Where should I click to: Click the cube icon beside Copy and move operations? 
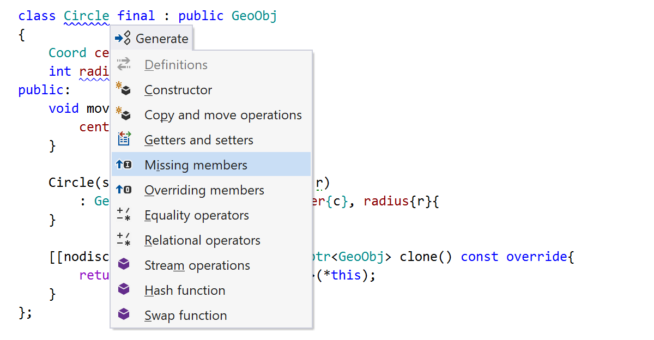click(x=124, y=114)
